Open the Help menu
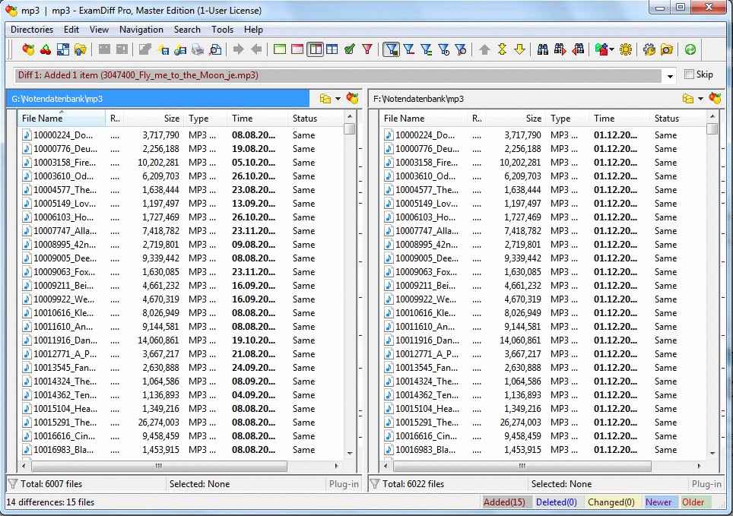The image size is (733, 516). (253, 30)
